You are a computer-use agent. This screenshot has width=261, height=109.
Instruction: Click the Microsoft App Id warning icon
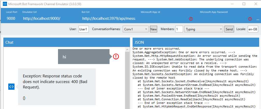click(191, 19)
